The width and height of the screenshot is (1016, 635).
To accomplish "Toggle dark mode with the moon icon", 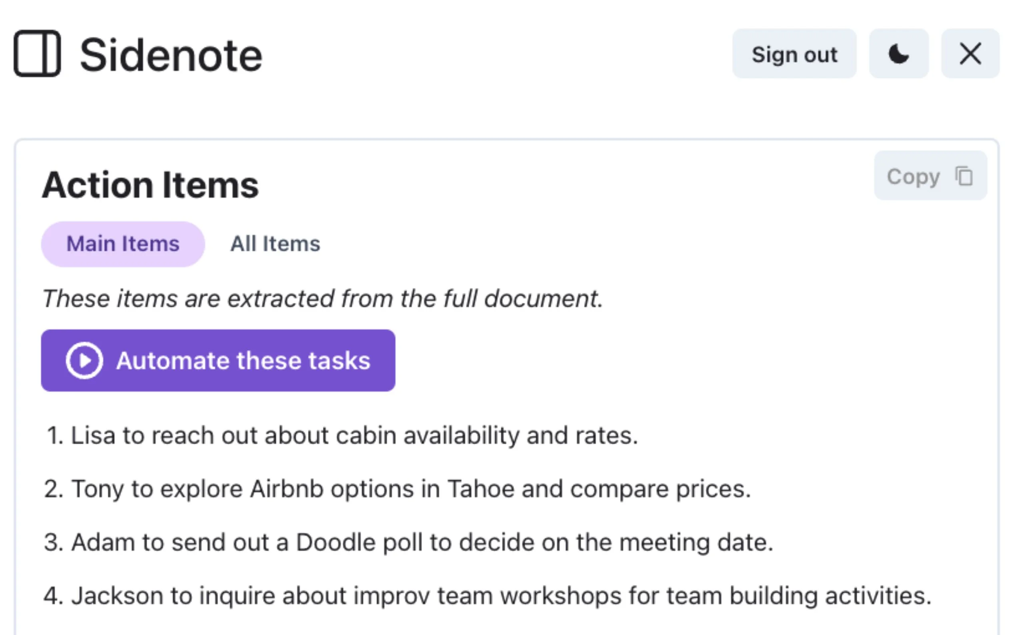I will 898,54.
